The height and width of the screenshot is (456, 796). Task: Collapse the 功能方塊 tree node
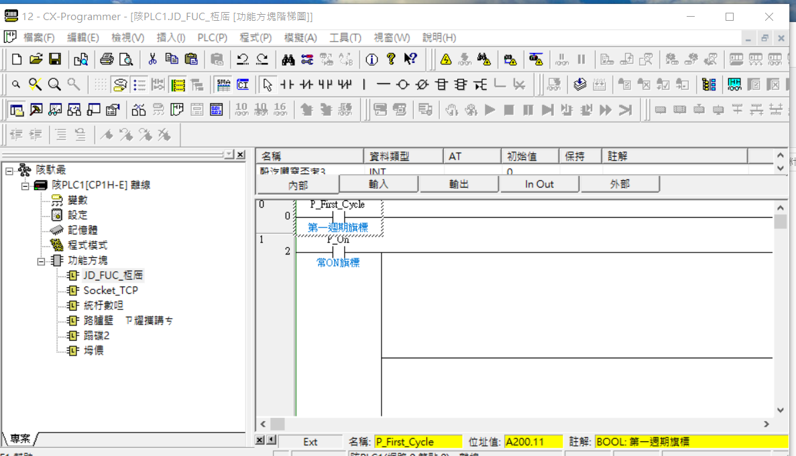pyautogui.click(x=42, y=260)
